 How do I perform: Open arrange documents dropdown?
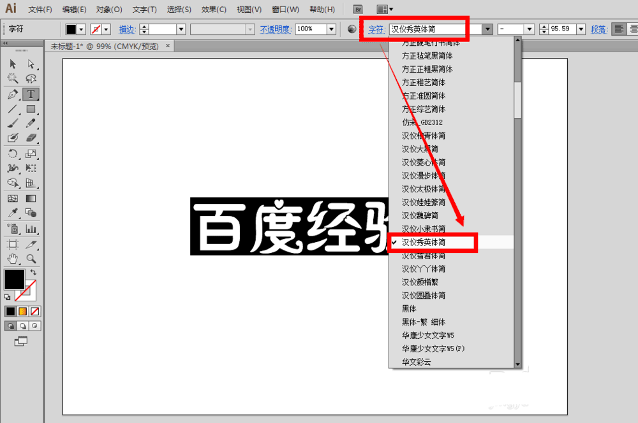(385, 10)
